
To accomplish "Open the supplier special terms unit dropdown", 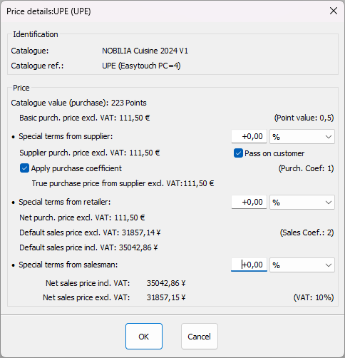I will [302, 137].
